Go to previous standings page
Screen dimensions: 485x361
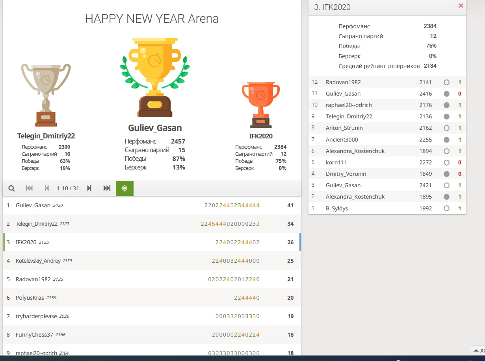pos(47,188)
